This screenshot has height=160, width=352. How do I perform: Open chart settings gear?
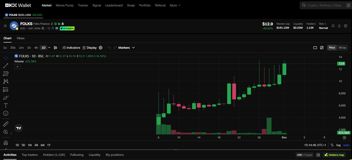coord(101,47)
